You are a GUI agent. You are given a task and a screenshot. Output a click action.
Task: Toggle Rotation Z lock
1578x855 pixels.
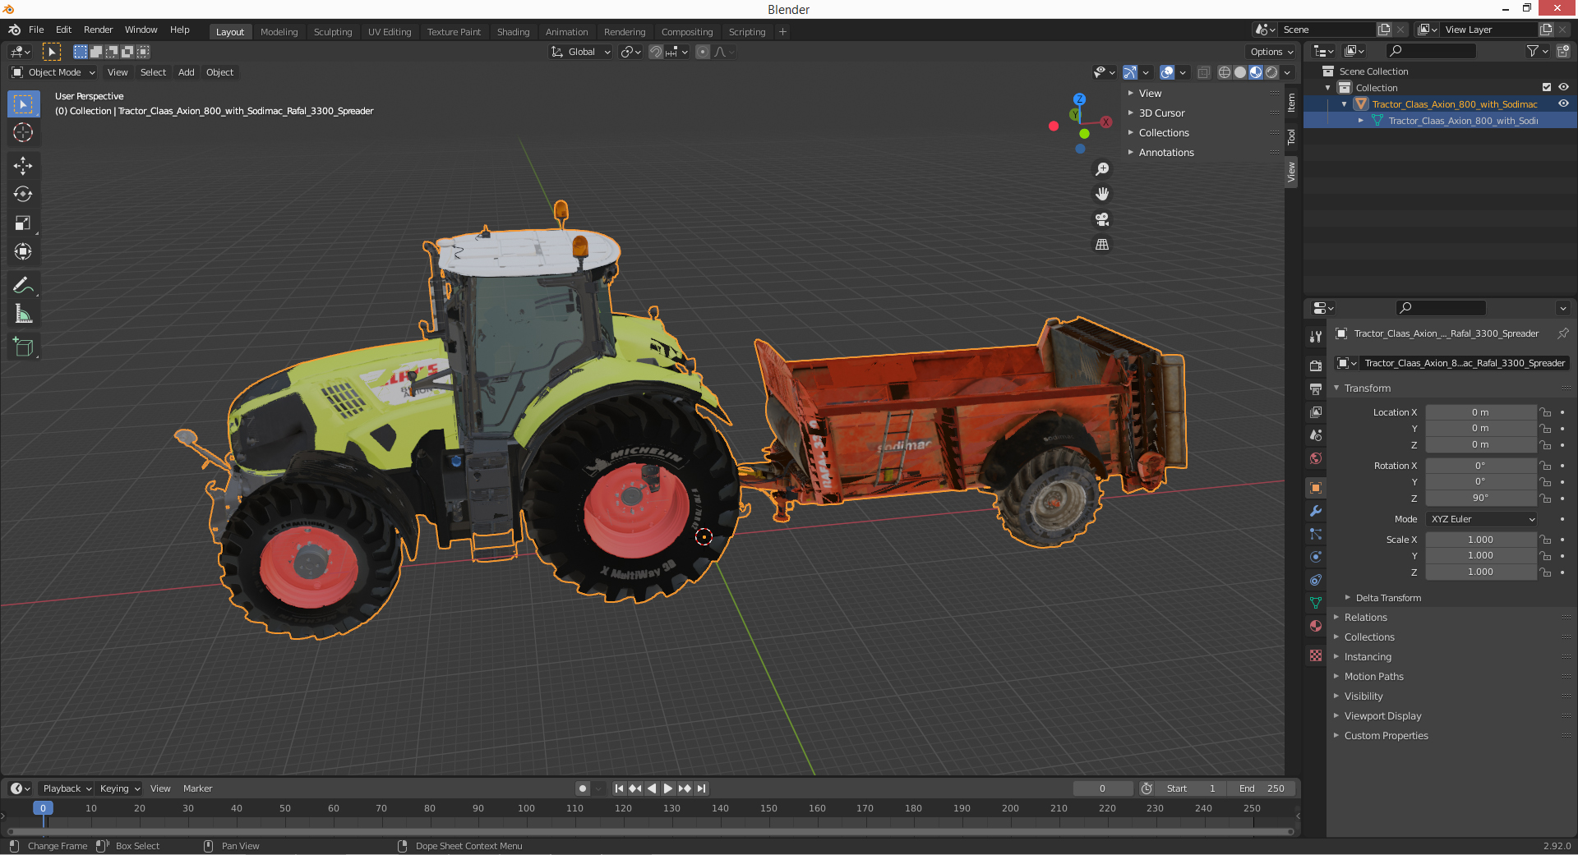[1546, 498]
